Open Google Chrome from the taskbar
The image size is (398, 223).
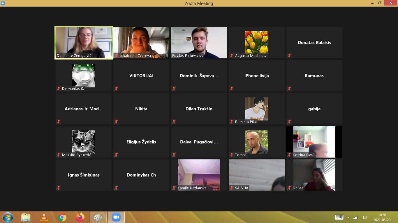(62, 217)
